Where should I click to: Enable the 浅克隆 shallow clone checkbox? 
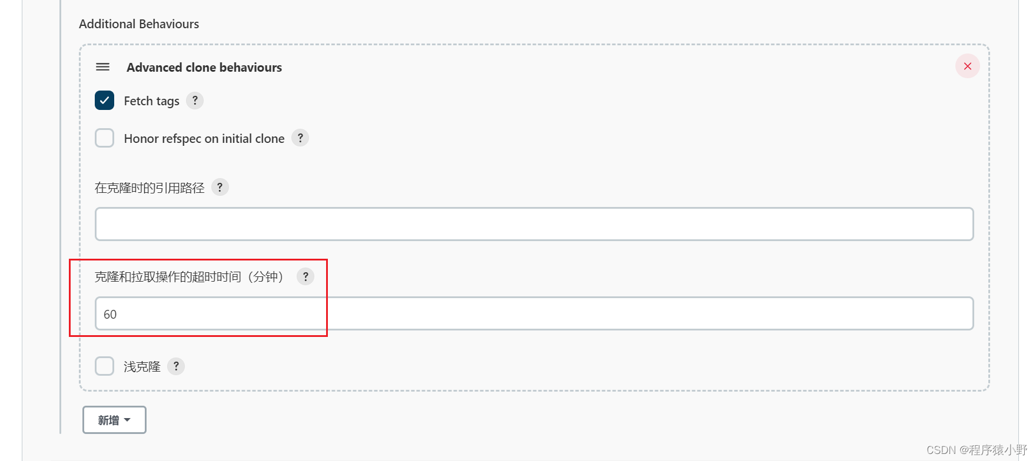coord(105,366)
